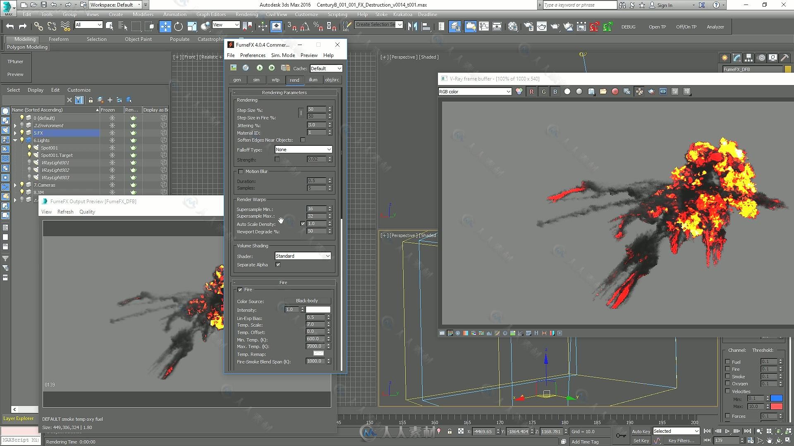This screenshot has width=794, height=446.
Task: Select the Select and Move tool
Action: [165, 26]
